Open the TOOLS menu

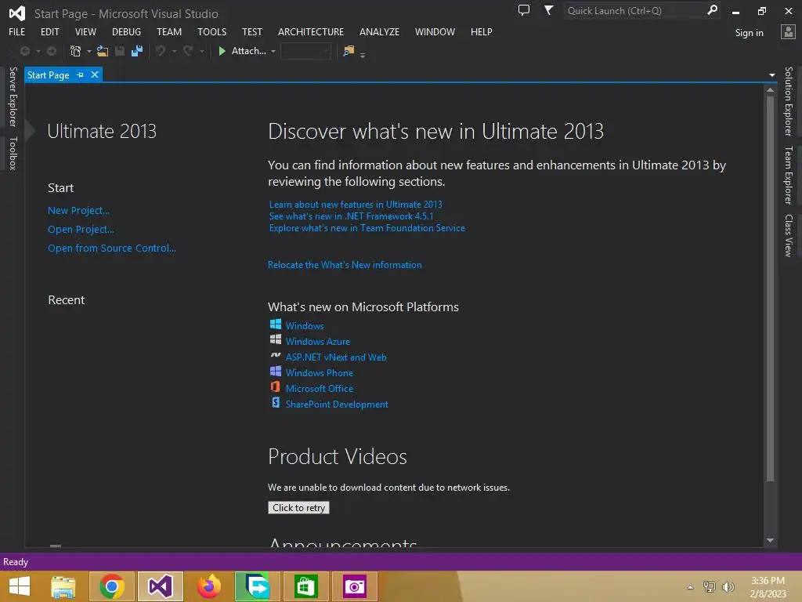(211, 31)
